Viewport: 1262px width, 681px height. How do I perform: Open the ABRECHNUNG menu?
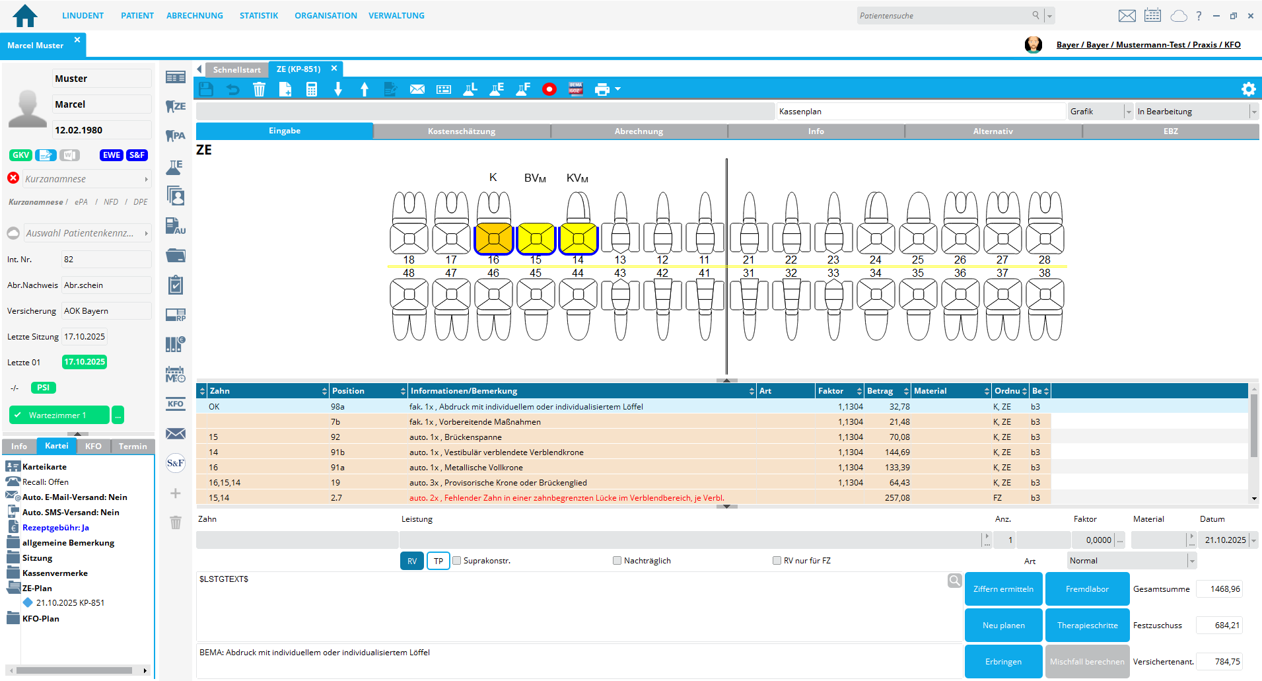(x=195, y=16)
